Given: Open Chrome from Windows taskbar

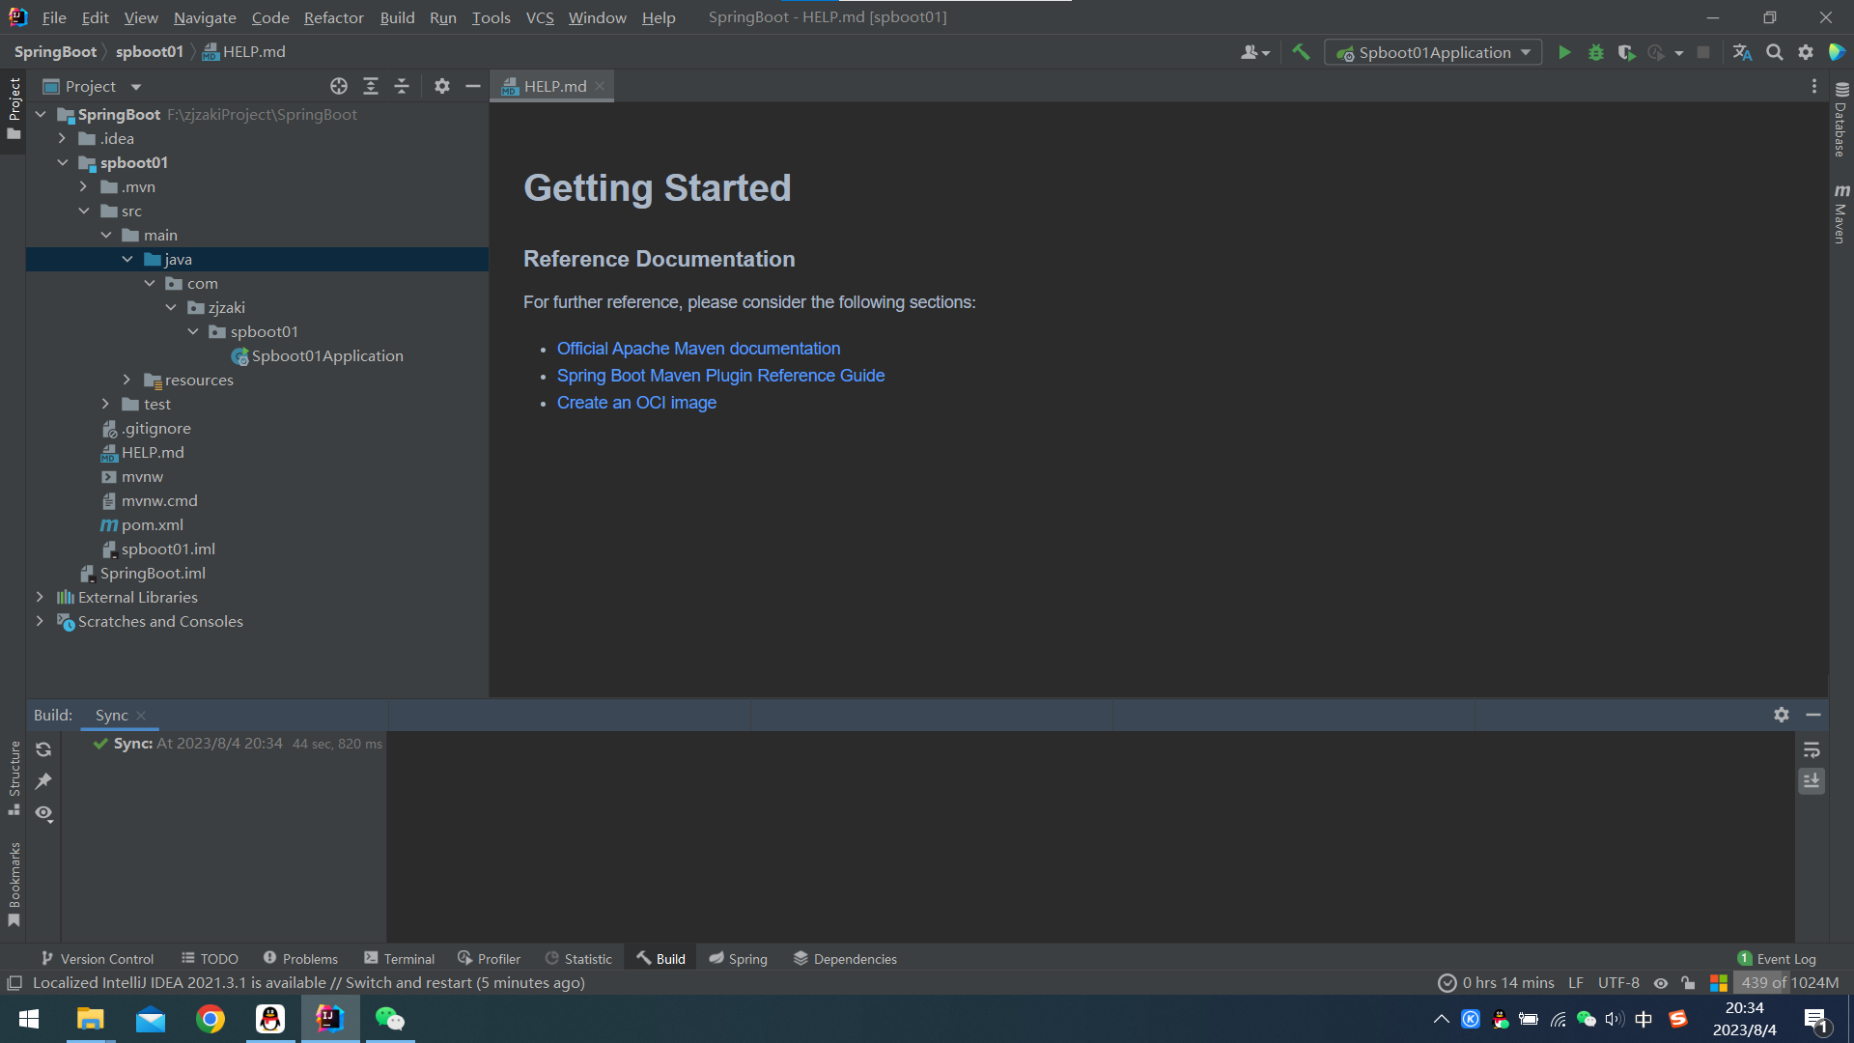Looking at the screenshot, I should (210, 1019).
